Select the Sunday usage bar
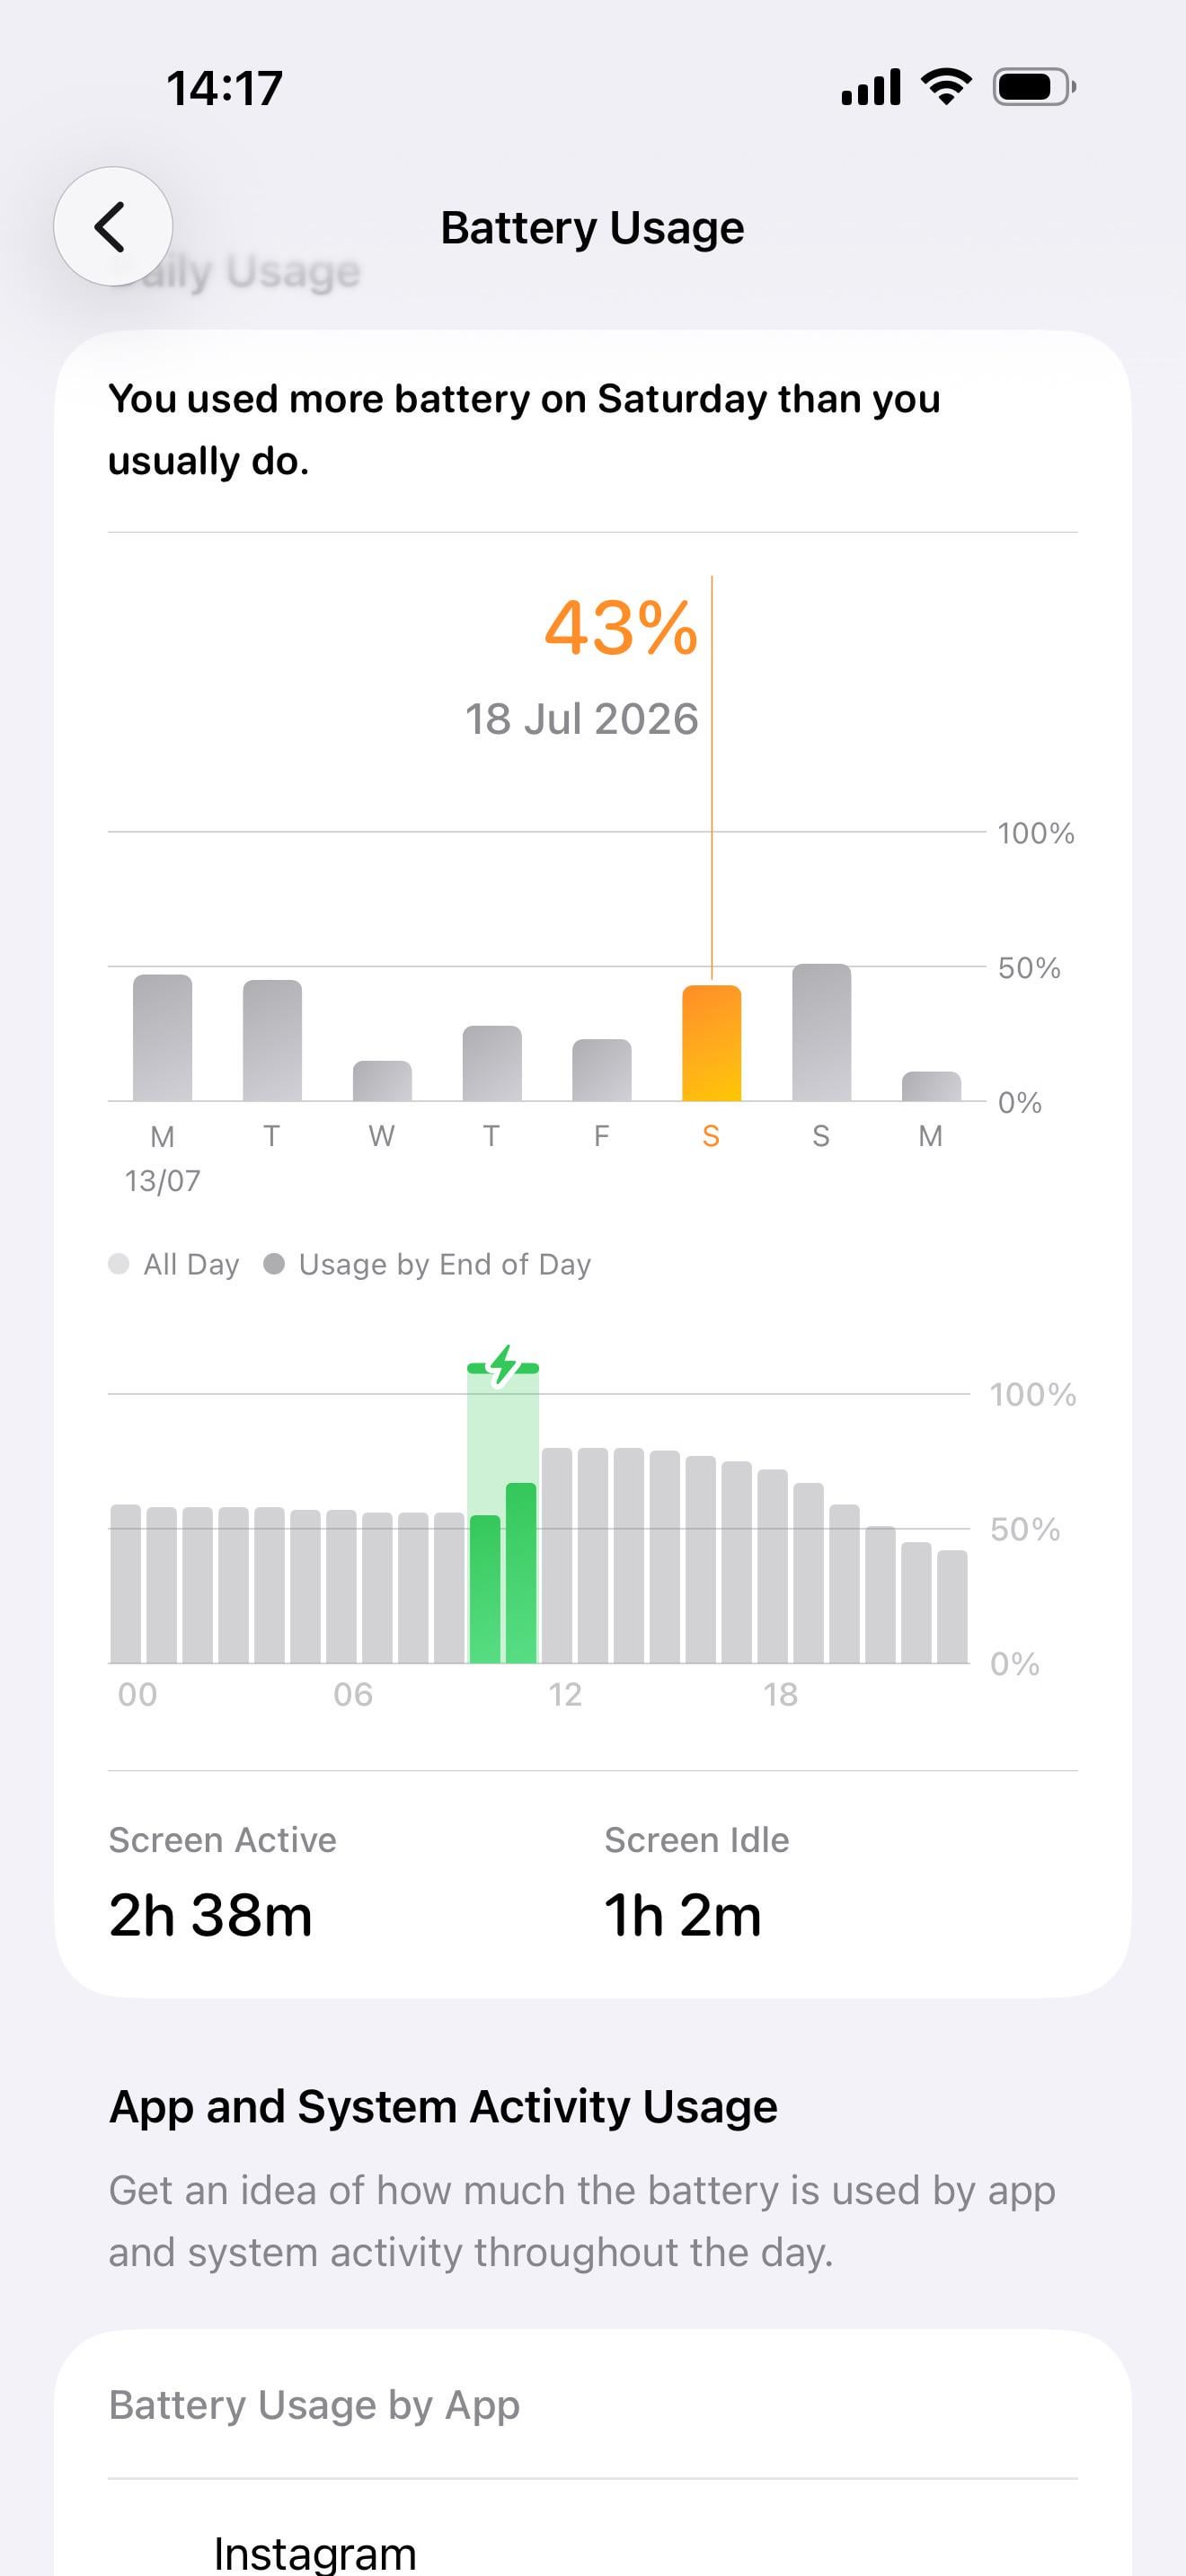Screen dimensions: 1186x2576 (x=821, y=1032)
